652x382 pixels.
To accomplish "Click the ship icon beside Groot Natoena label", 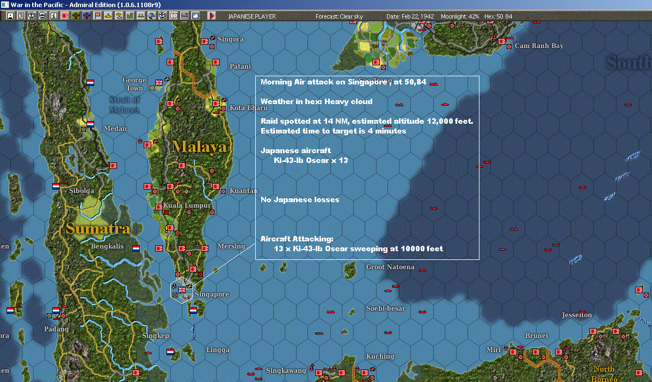I will (x=422, y=270).
